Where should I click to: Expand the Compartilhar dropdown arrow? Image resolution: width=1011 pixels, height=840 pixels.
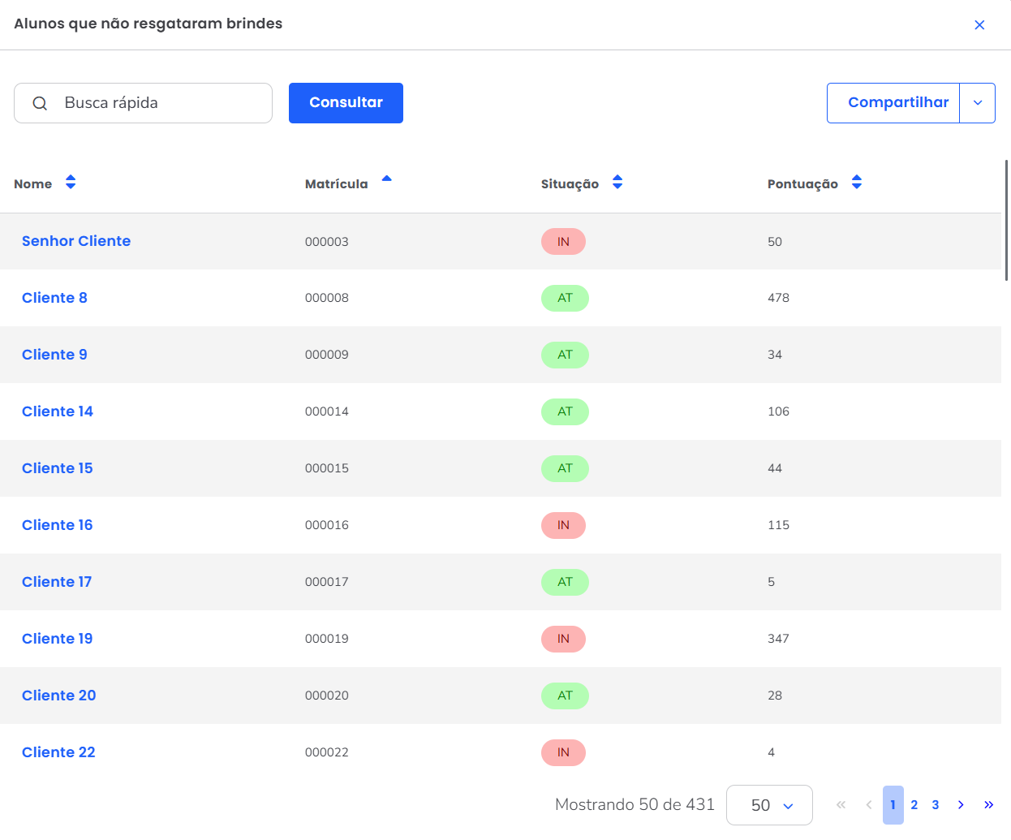point(978,103)
